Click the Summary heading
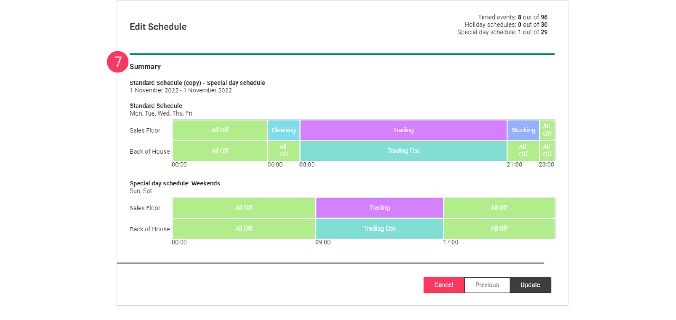 pos(145,67)
